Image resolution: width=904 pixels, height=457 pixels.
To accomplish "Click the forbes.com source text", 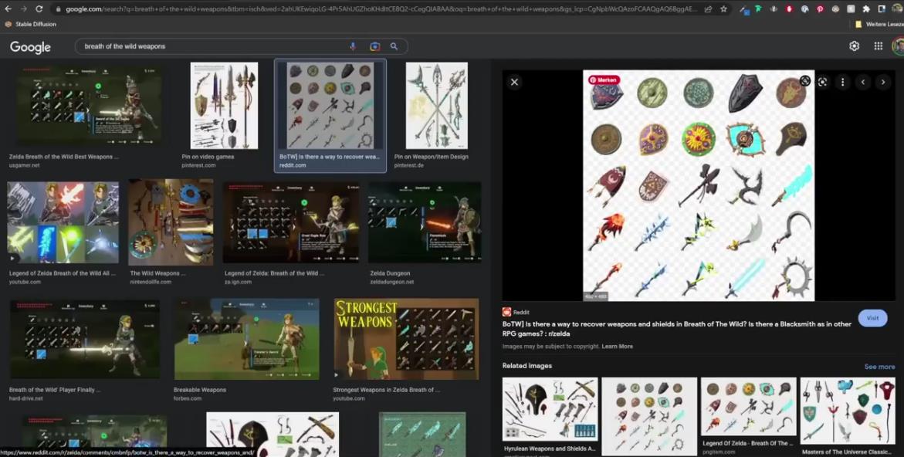I will tap(188, 398).
